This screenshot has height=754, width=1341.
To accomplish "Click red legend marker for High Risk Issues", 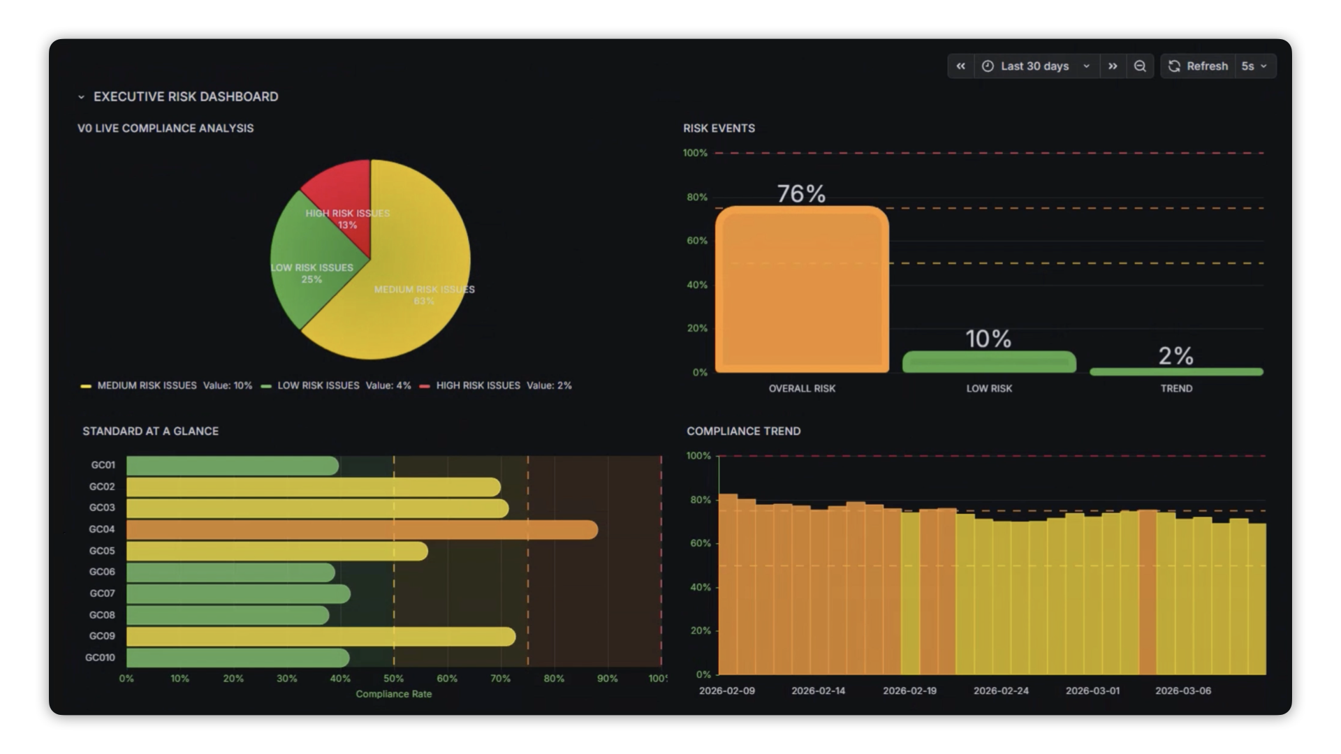I will coord(425,386).
